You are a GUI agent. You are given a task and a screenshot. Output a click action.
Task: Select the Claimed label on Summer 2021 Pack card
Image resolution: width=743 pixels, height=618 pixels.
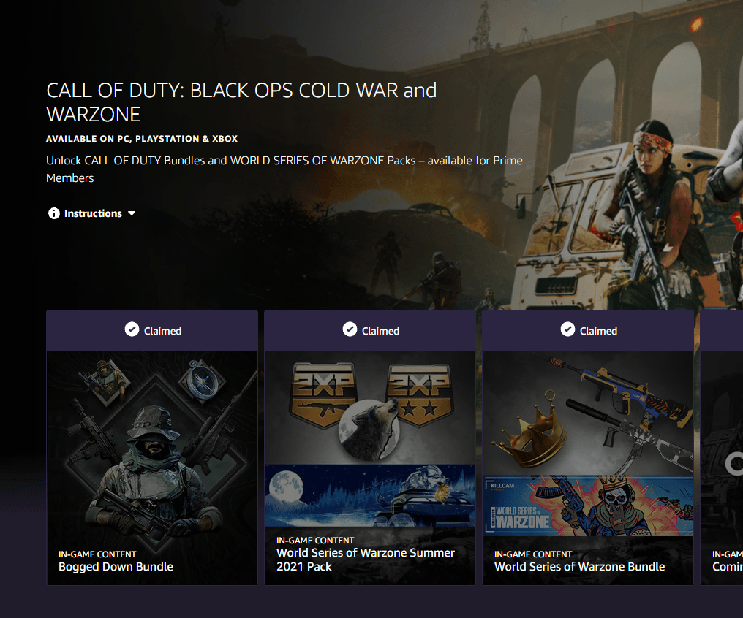(x=380, y=331)
